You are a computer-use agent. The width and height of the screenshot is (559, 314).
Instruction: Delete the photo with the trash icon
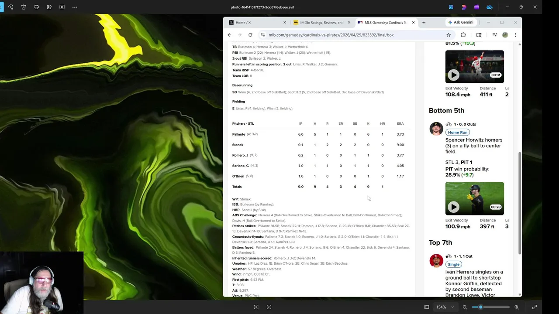[24, 7]
